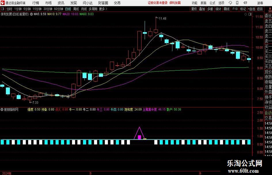Viewport: 272px width, 175px height.
Task: Click the 画线 drawing toolbar button
Action: tap(227, 9)
